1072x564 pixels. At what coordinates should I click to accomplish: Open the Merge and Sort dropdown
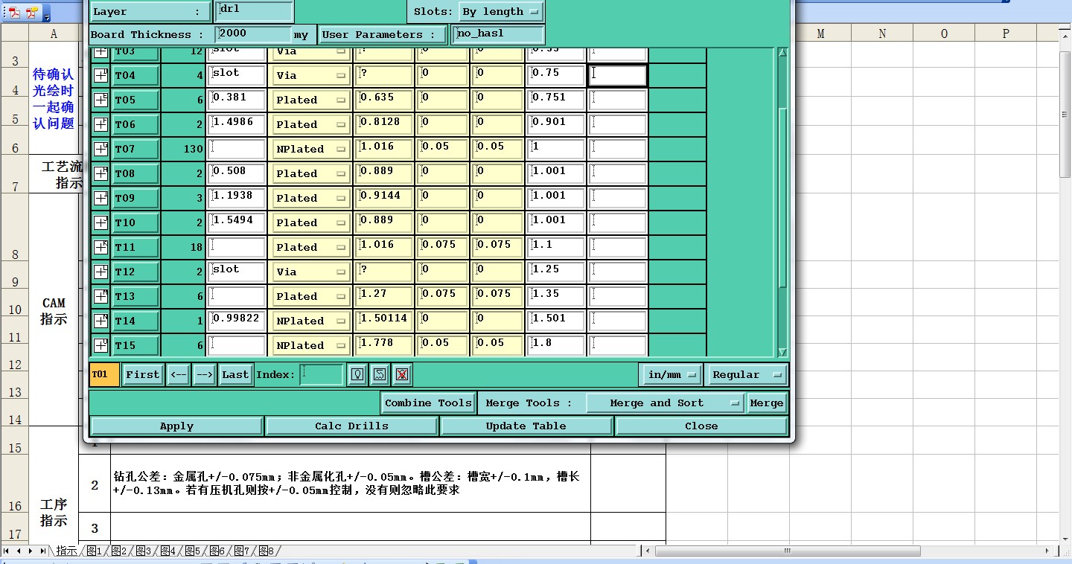[665, 403]
